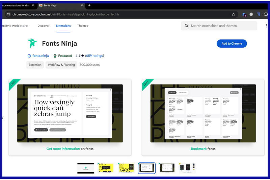Screen dimensions: 270x180
Task: Open the fonts.ninja publisher link
Action: tap(40, 56)
